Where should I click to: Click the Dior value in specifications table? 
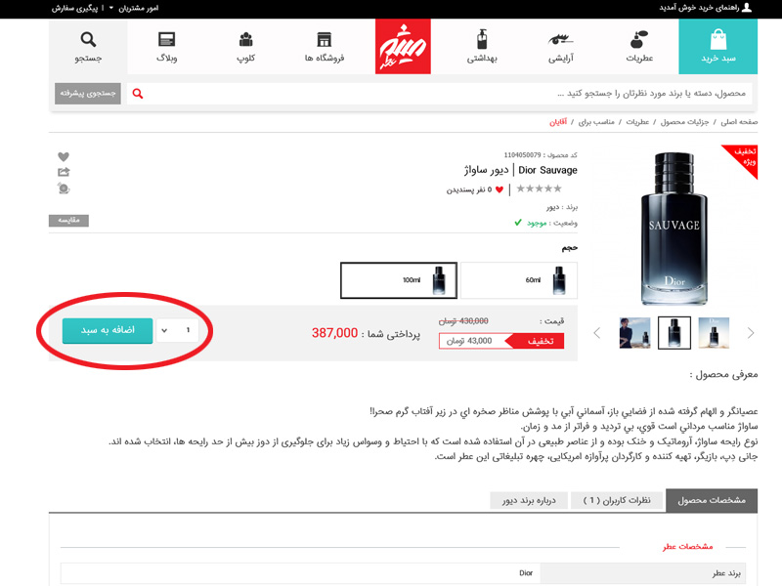coord(526,573)
